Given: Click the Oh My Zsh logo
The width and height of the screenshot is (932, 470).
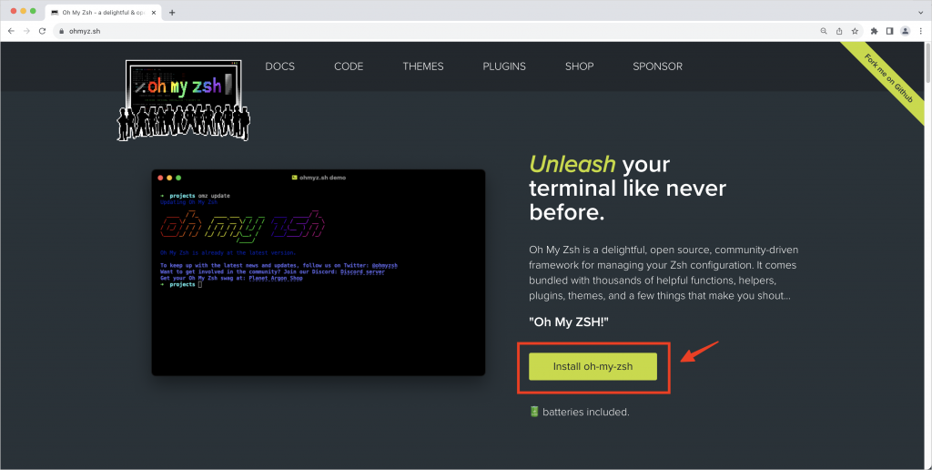Looking at the screenshot, I should coord(184,100).
